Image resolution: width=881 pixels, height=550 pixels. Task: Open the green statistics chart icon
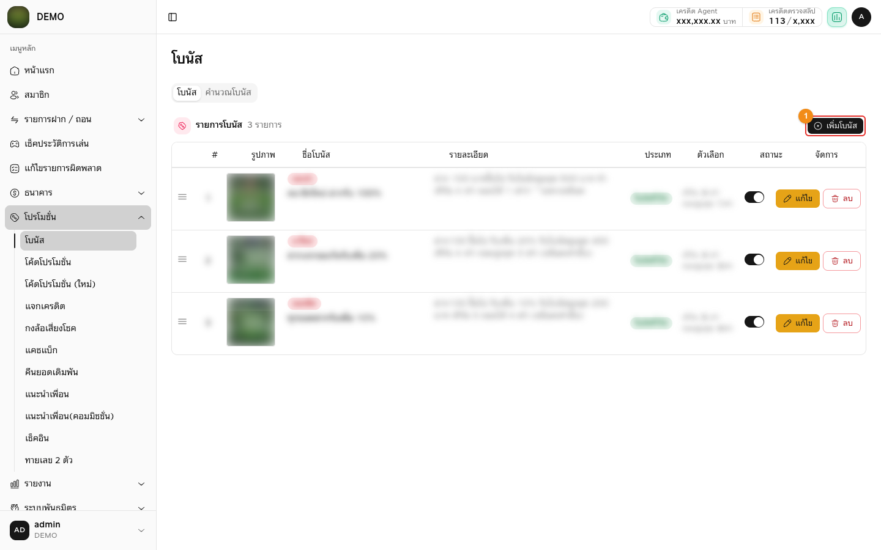pos(836,17)
